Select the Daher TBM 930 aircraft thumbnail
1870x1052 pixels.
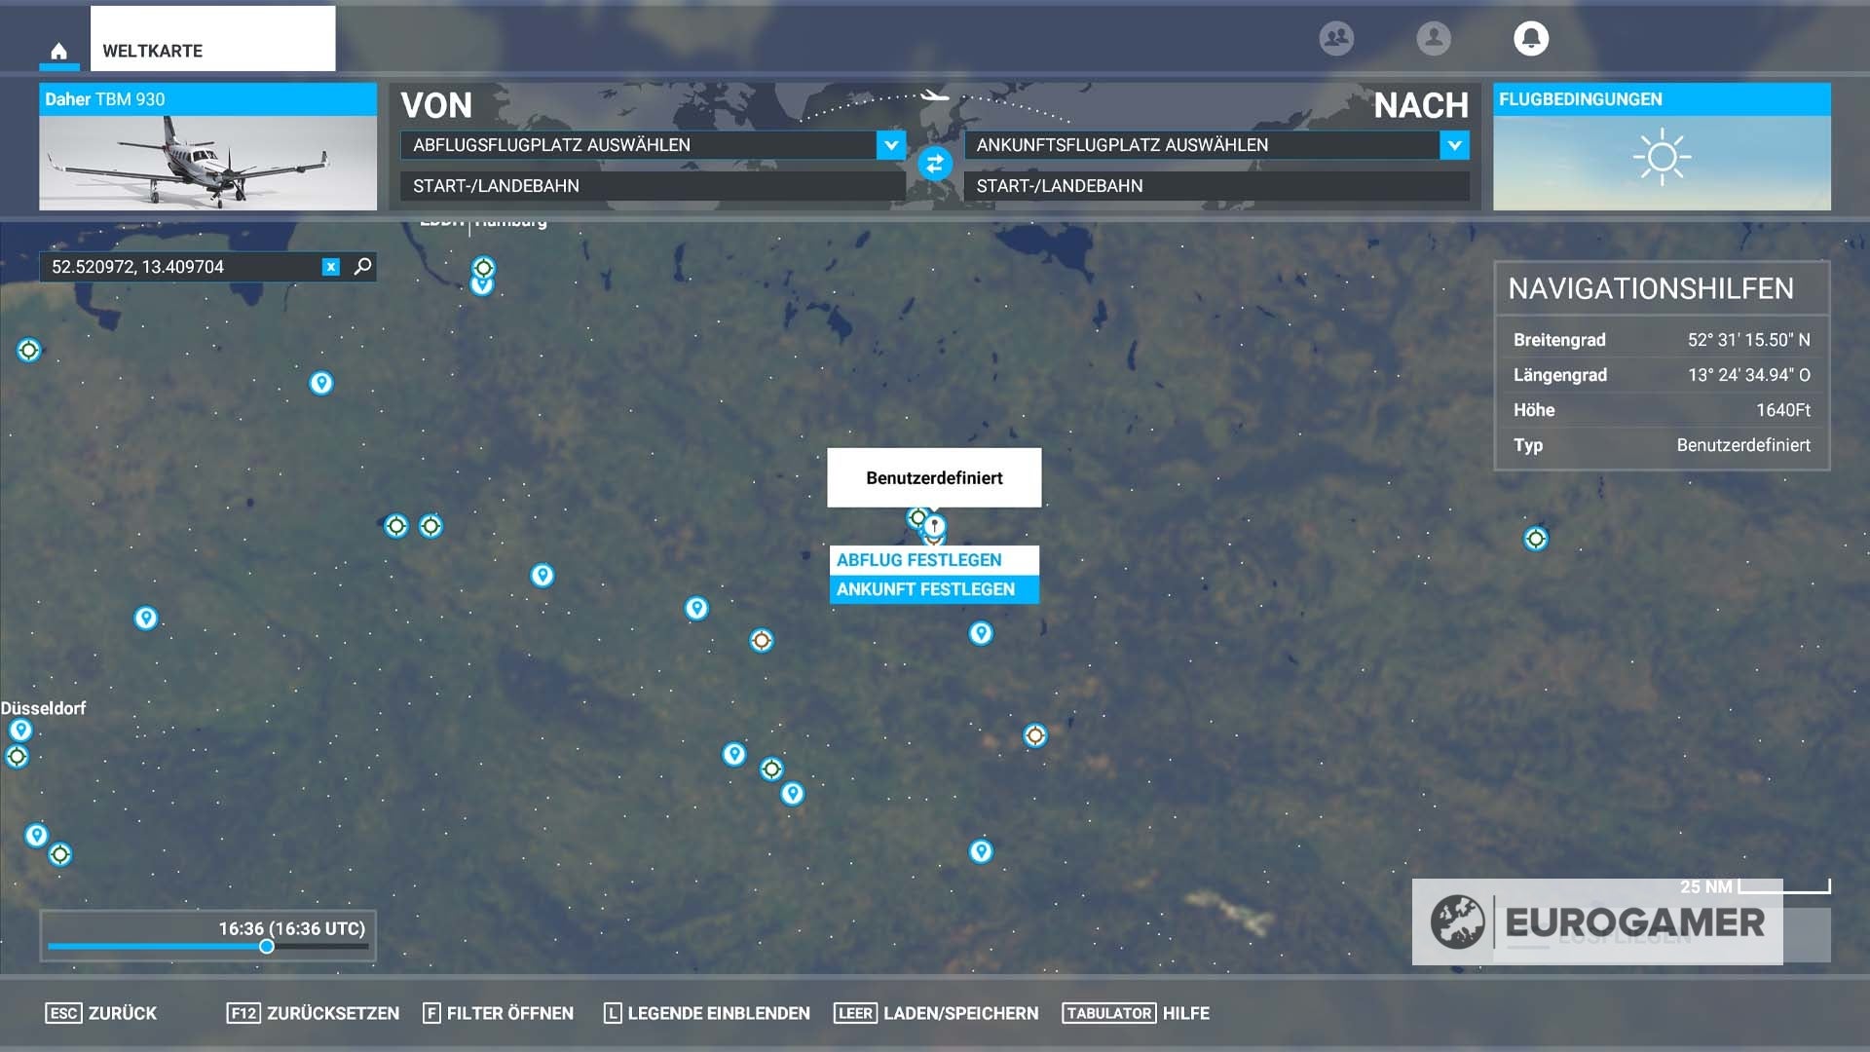(207, 147)
